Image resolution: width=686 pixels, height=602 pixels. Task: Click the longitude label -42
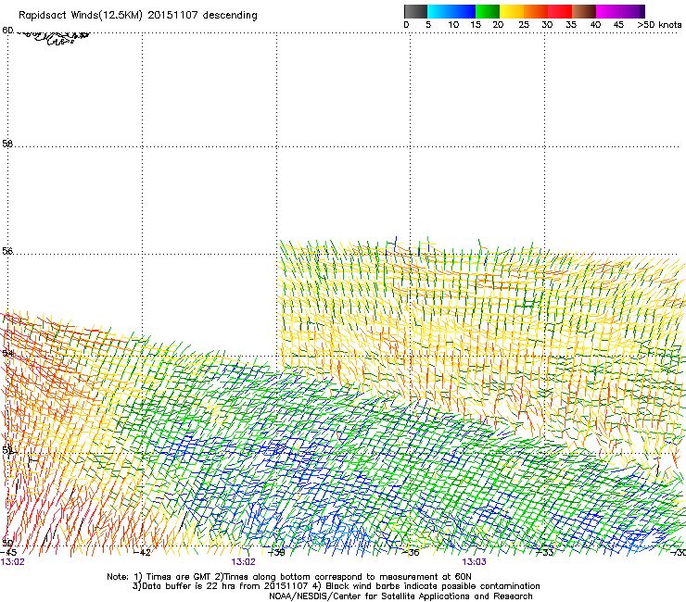[x=143, y=553]
